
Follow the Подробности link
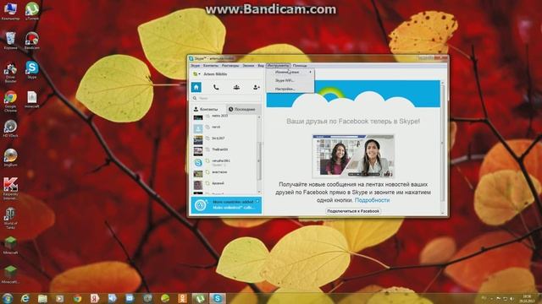(372, 200)
